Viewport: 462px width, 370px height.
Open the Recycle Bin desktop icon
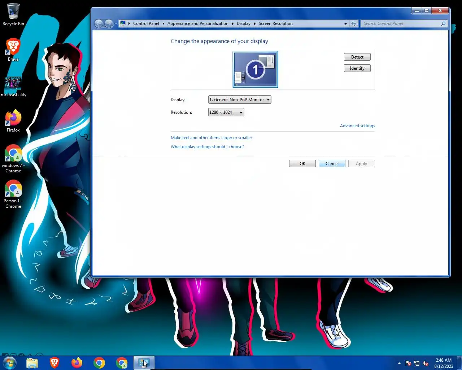point(13,14)
